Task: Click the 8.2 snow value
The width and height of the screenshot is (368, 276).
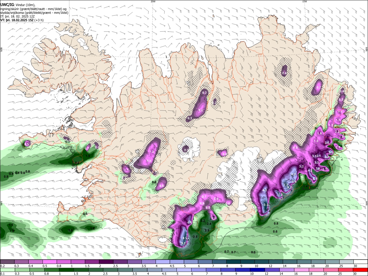Action: tap(290, 187)
